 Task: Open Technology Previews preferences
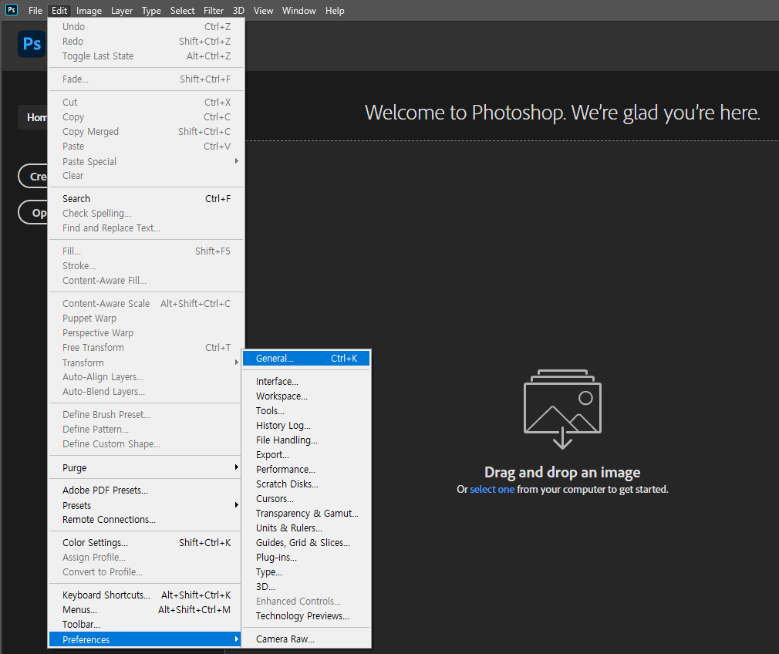coord(306,615)
